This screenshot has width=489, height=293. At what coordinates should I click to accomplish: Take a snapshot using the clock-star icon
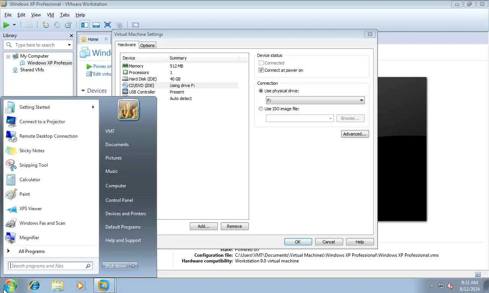tap(45, 25)
